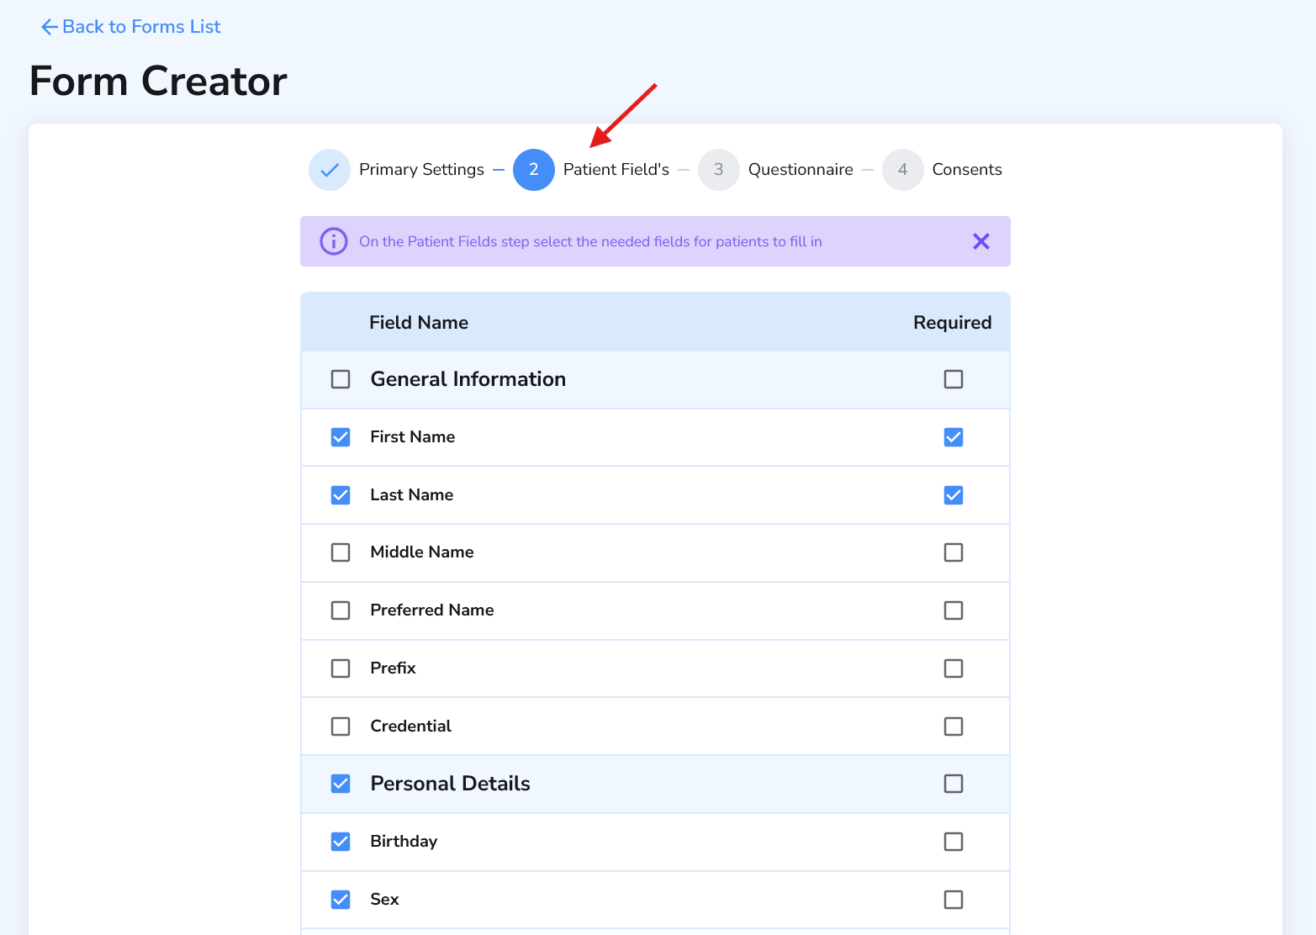Disable the Sex field checkbox
Image resolution: width=1316 pixels, height=935 pixels.
(x=340, y=899)
